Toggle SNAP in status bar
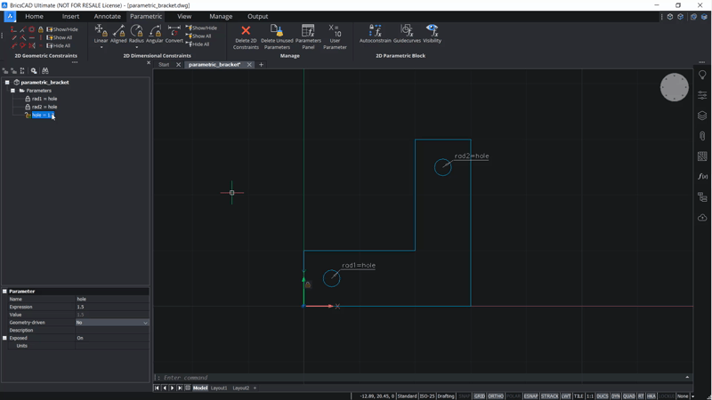The width and height of the screenshot is (712, 400). [464, 396]
